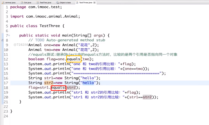This screenshot has width=209, height=125.
Task: Click the String[] args parameter on line 7
Action: [x=88, y=35]
